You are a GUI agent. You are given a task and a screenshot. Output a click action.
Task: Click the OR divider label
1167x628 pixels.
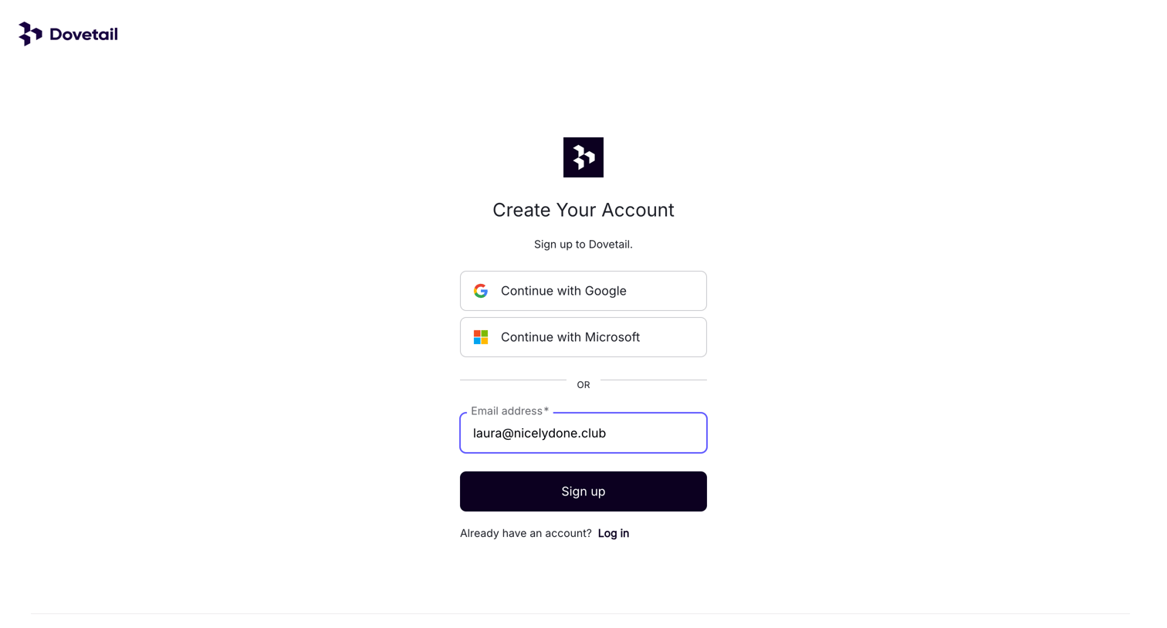click(583, 385)
